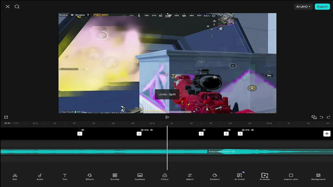
Task: Click the 00:15 mark on the time ruler
Action: click(x=152, y=123)
